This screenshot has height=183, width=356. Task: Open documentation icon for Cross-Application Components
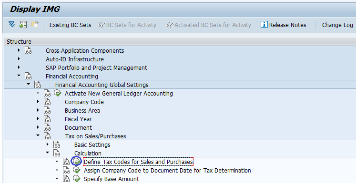[x=28, y=50]
